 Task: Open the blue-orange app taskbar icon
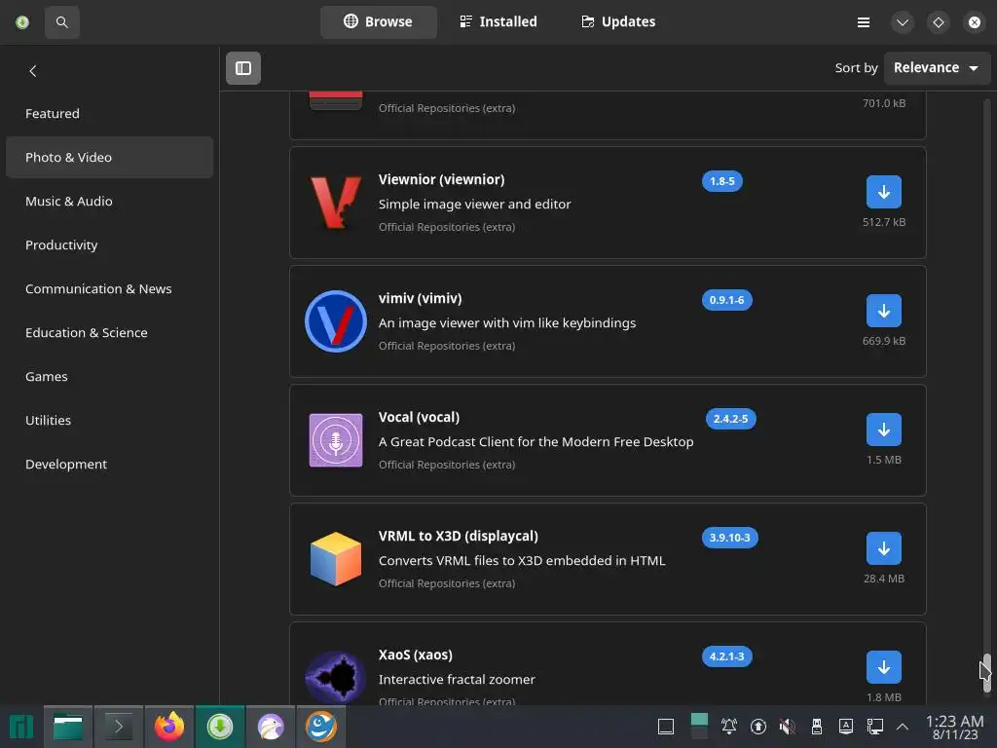tap(321, 727)
